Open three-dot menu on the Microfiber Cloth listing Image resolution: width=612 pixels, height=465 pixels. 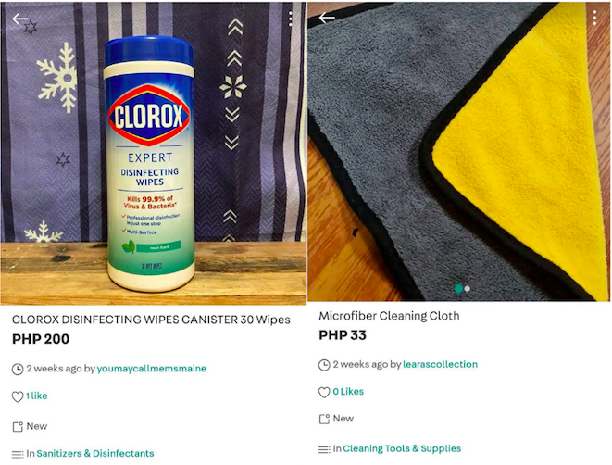click(x=594, y=18)
